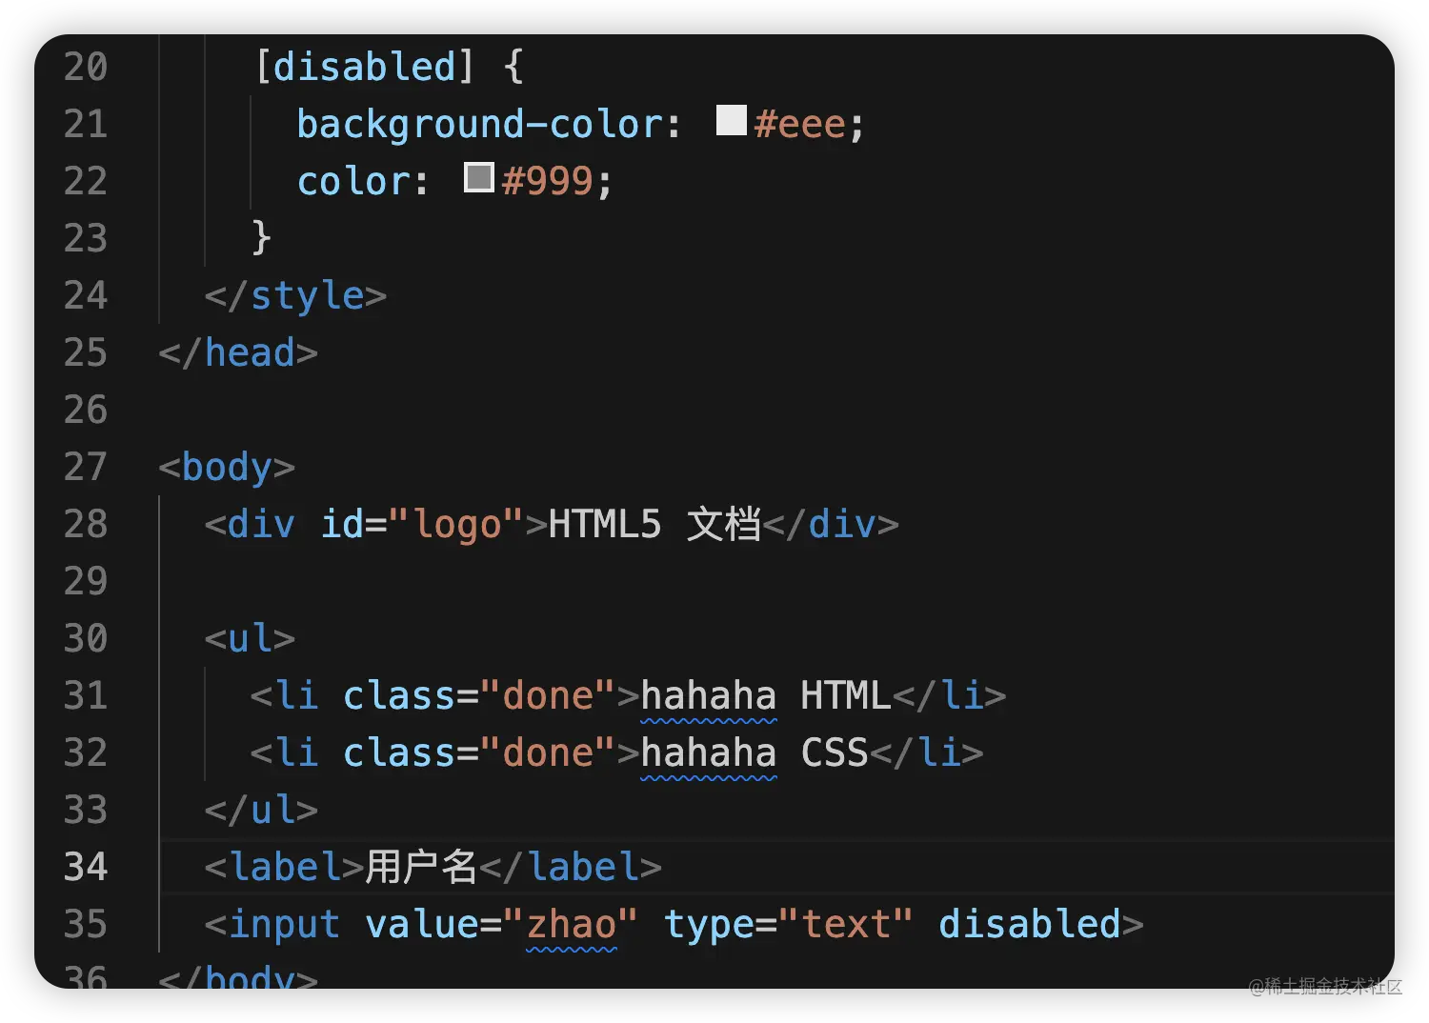Click the opening body tag
Screen dimensions: 1429x1023
pyautogui.click(x=227, y=468)
